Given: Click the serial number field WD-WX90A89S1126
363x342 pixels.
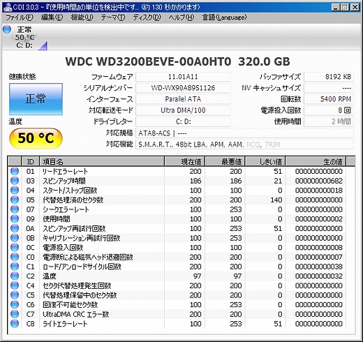Looking at the screenshot, I should tap(183, 88).
